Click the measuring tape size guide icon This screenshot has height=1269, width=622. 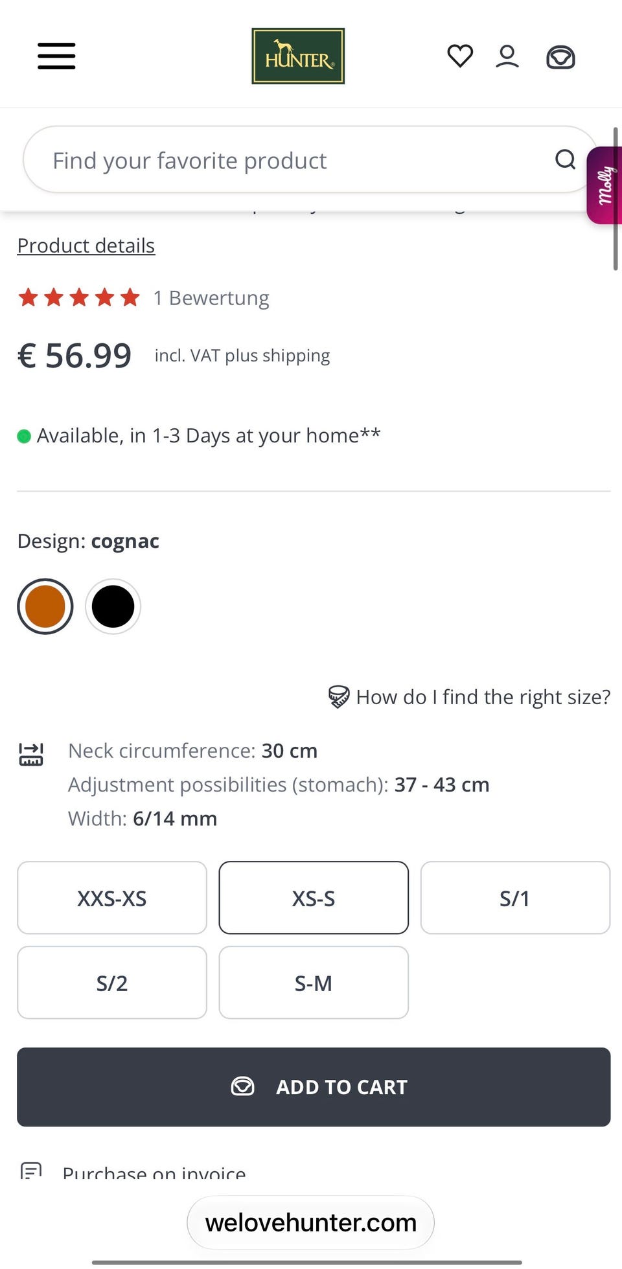coord(338,697)
